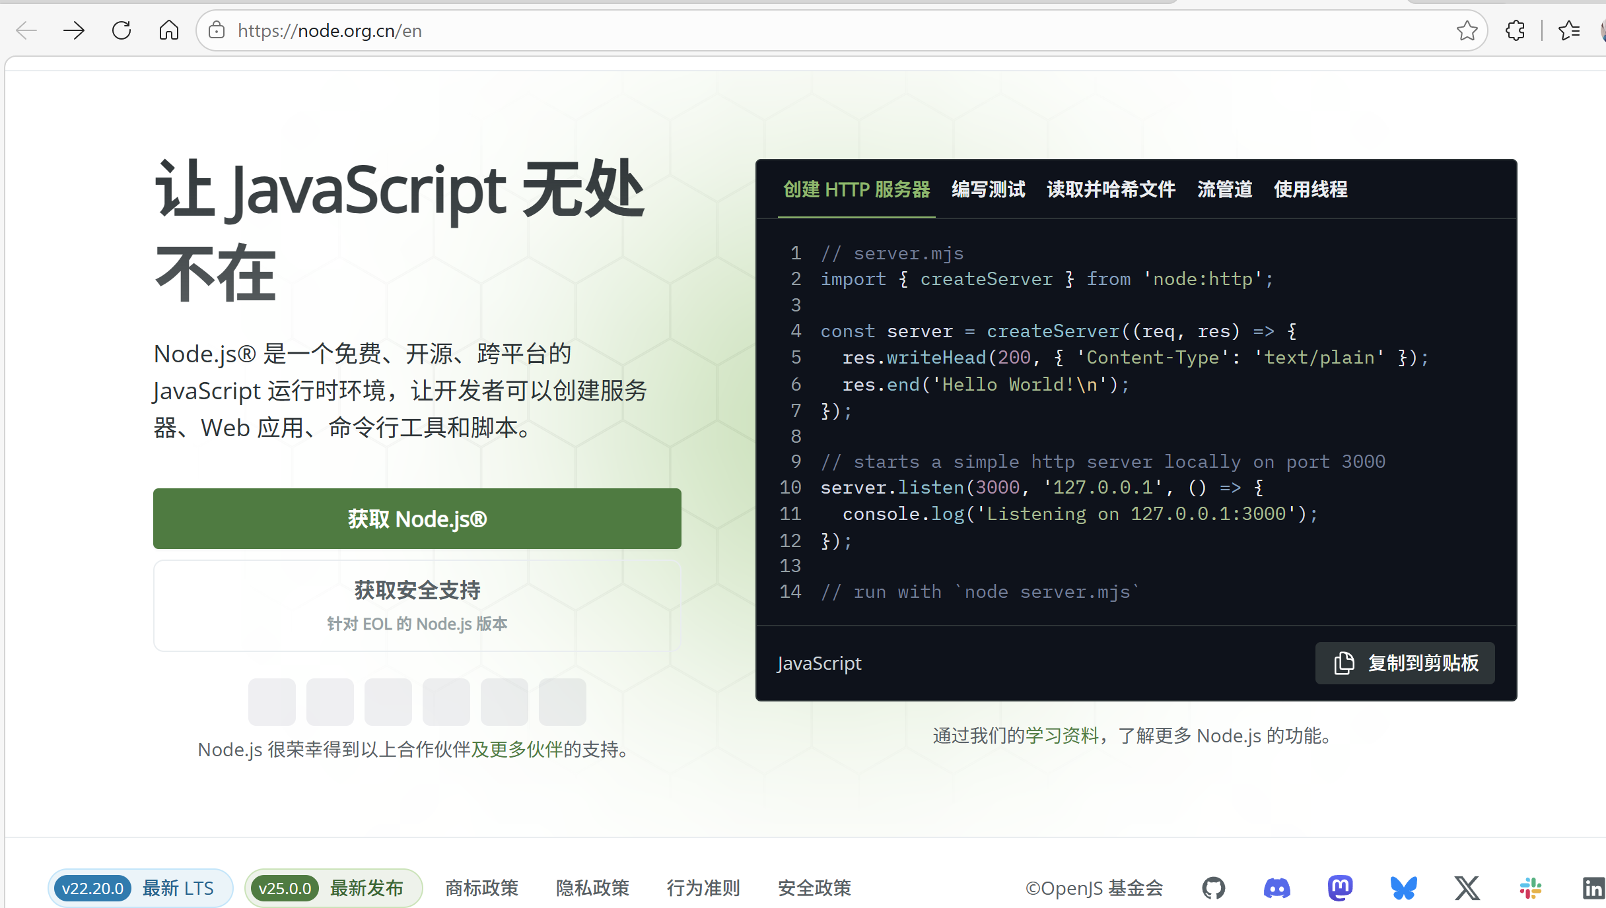Open the 安全政策 footer link
This screenshot has width=1606, height=908.
(x=815, y=888)
